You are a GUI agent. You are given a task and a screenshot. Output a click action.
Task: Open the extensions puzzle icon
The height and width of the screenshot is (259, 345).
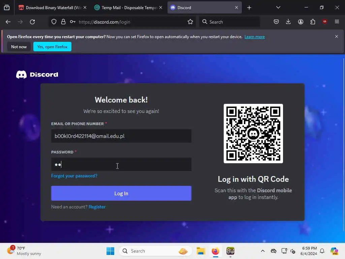click(313, 22)
